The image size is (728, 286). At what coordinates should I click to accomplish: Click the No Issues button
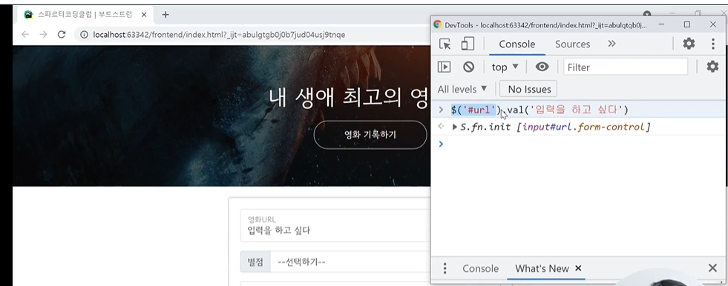tap(529, 89)
